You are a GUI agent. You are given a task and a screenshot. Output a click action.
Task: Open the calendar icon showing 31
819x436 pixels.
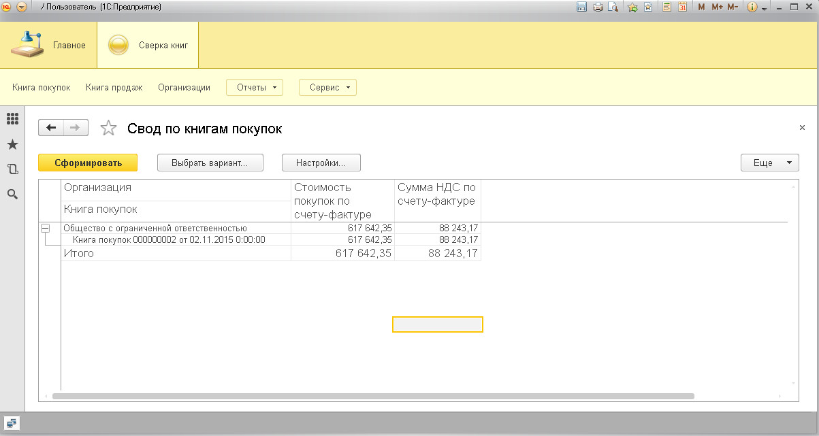pos(682,7)
